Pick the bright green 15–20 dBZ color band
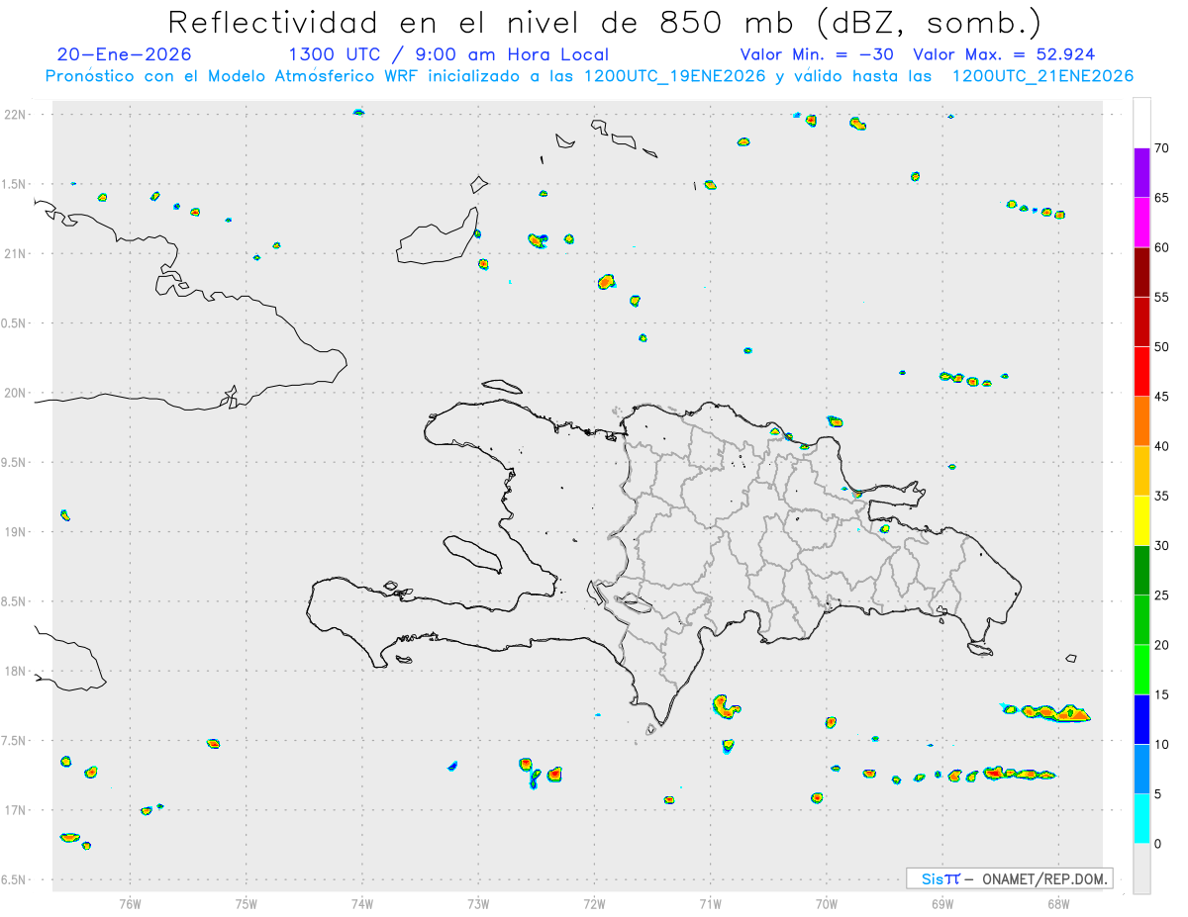This screenshot has width=1188, height=917. click(x=1141, y=670)
